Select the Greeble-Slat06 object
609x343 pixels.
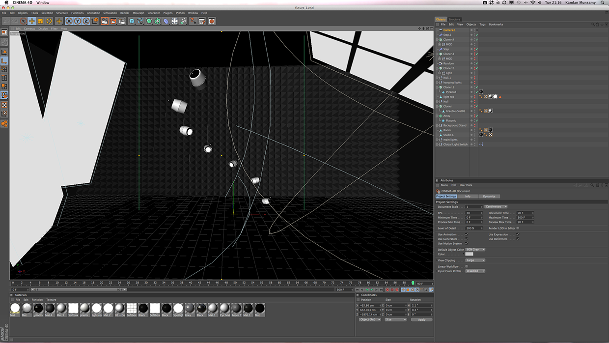click(455, 111)
